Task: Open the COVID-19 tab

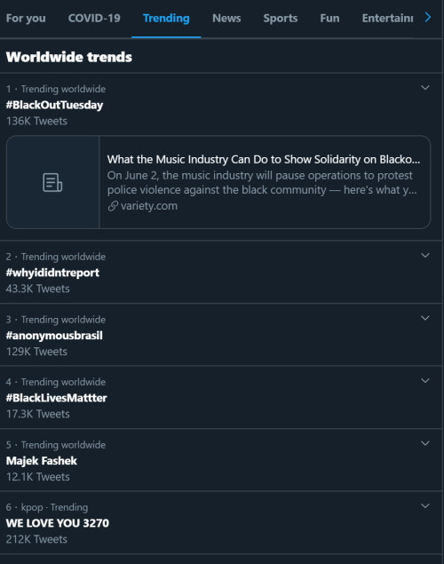Action: [94, 18]
